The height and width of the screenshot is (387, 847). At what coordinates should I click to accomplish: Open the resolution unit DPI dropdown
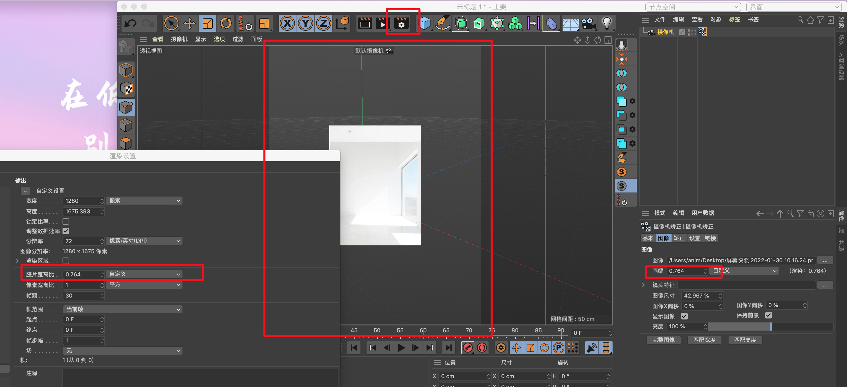(x=144, y=241)
